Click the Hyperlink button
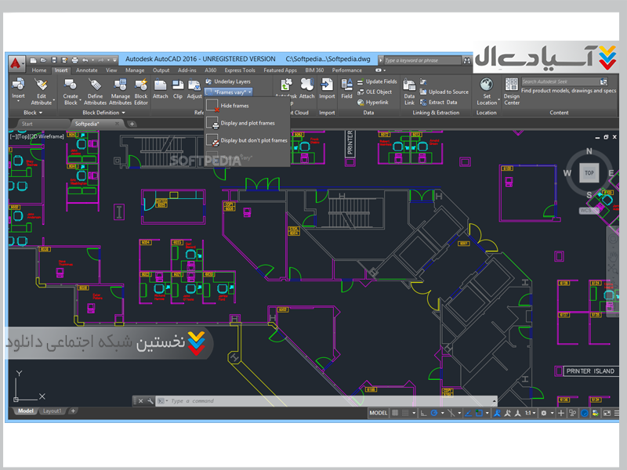This screenshot has width=627, height=470. (x=376, y=102)
